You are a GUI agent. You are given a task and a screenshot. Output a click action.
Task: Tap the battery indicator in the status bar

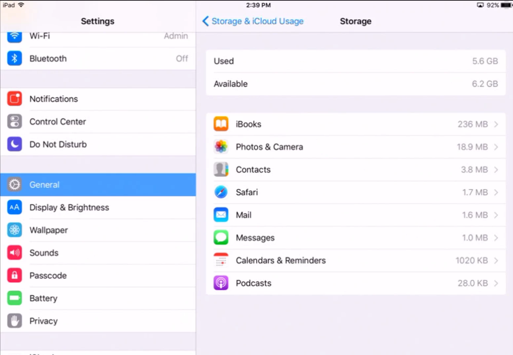point(506,5)
